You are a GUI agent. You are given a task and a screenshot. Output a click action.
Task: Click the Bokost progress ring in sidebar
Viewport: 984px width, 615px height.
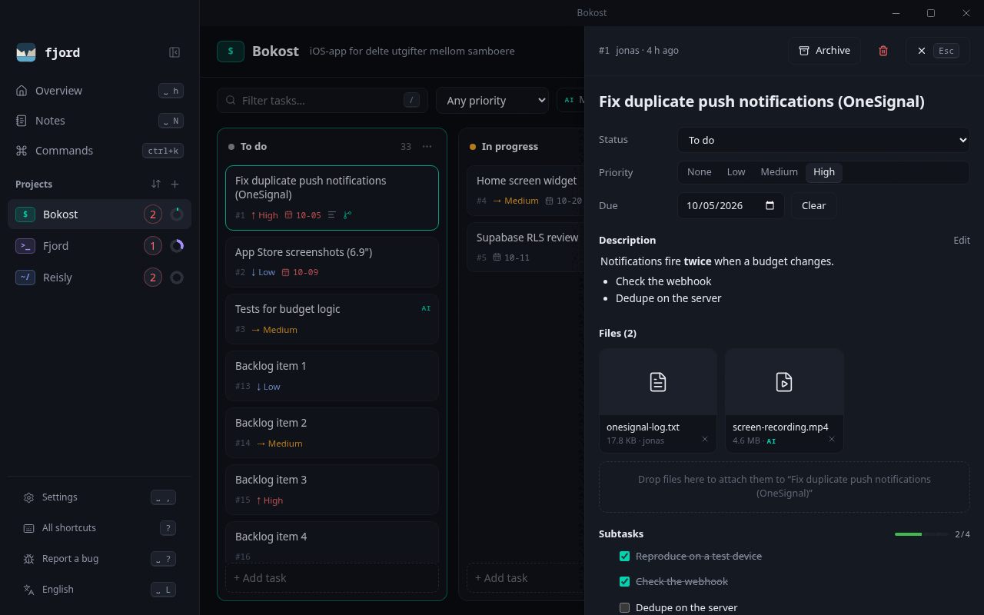(x=177, y=214)
